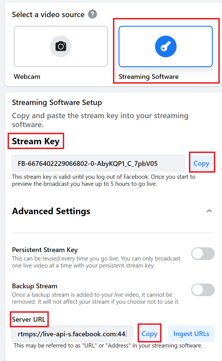Turn on the Backup Stream toggle
The image size is (222, 361).
[x=203, y=290]
